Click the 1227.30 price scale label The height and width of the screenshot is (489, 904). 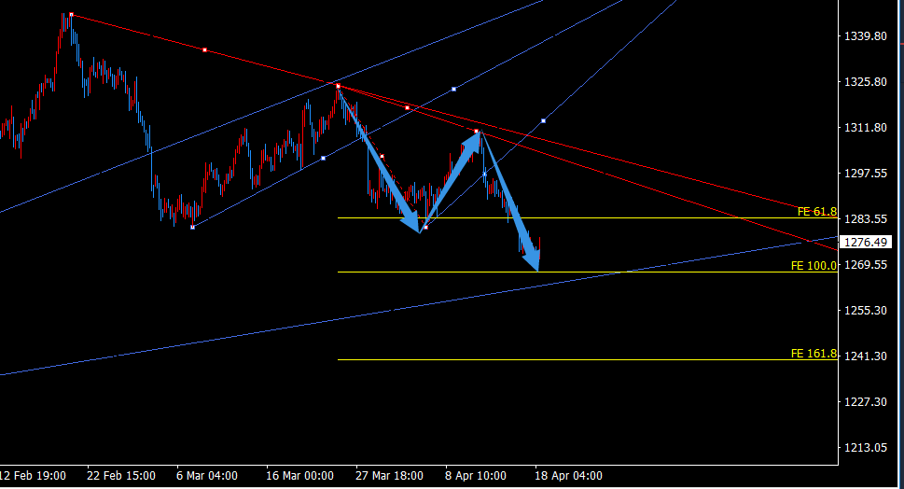[866, 402]
